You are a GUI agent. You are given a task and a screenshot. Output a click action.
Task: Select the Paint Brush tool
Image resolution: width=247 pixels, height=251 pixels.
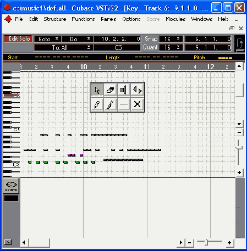tap(111, 104)
